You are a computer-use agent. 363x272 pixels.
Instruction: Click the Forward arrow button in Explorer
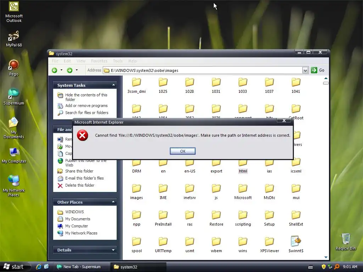coord(69,70)
